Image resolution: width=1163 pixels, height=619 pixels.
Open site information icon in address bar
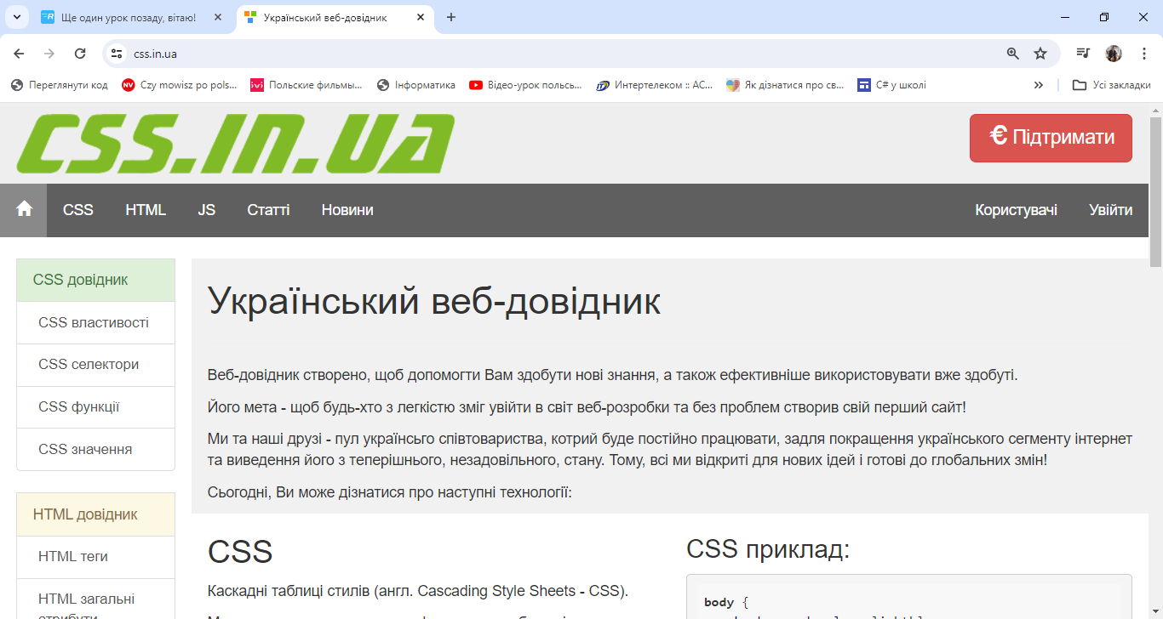pos(117,53)
